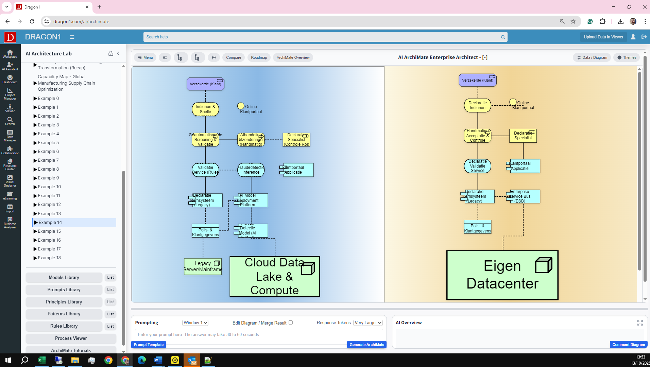650x367 pixels.
Task: Open the Roadmap tab
Action: point(259,57)
